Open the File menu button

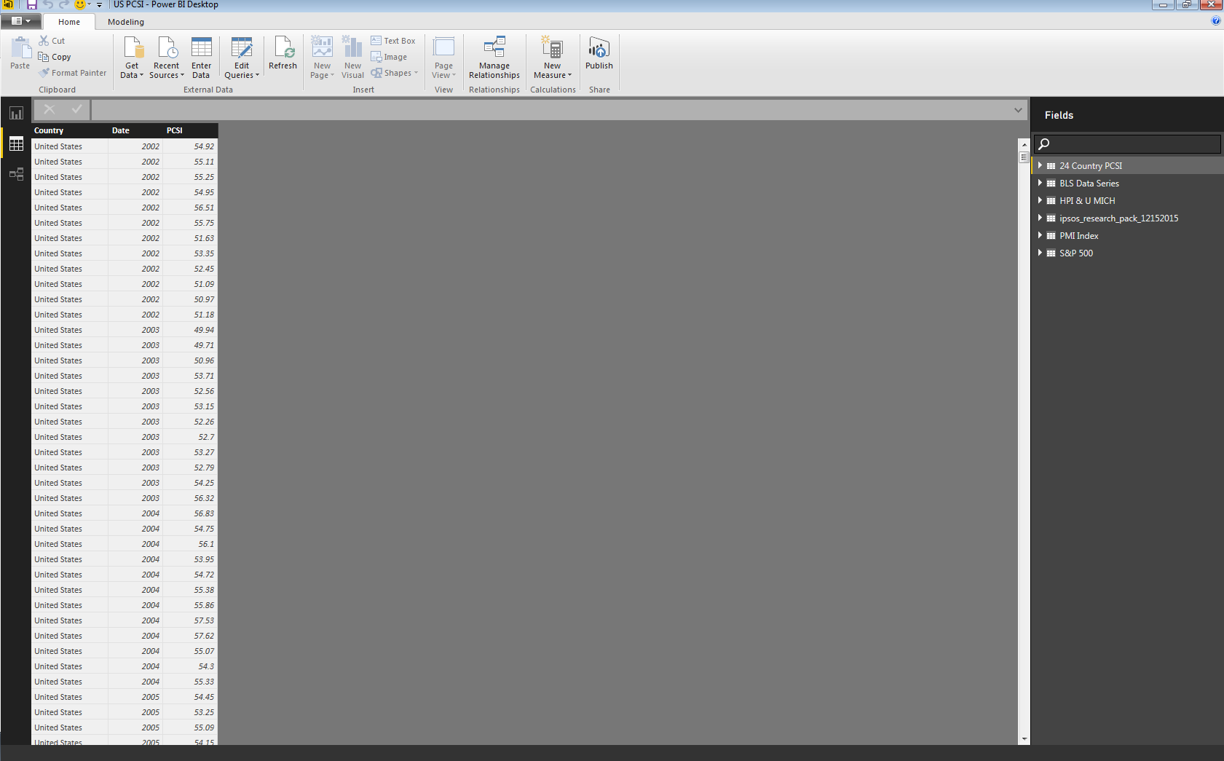(20, 21)
